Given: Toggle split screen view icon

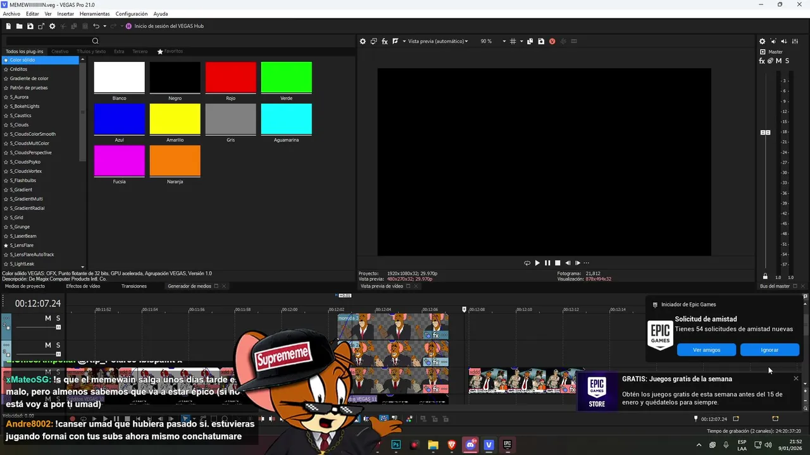Looking at the screenshot, I should click(x=395, y=41).
